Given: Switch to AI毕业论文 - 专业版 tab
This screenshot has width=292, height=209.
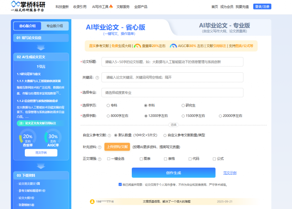Looking at the screenshot, I should 224,28.
